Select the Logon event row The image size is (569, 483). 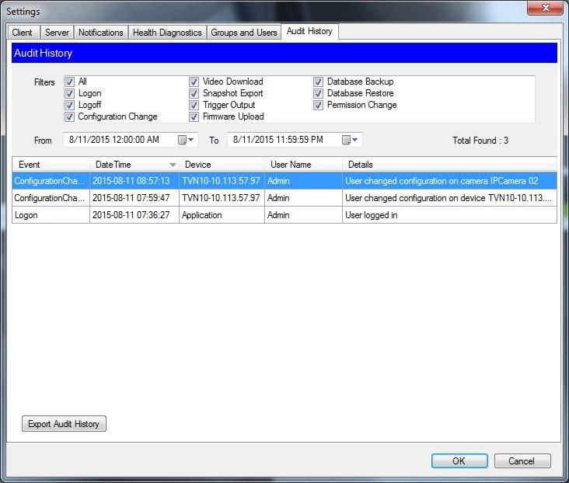(284, 215)
